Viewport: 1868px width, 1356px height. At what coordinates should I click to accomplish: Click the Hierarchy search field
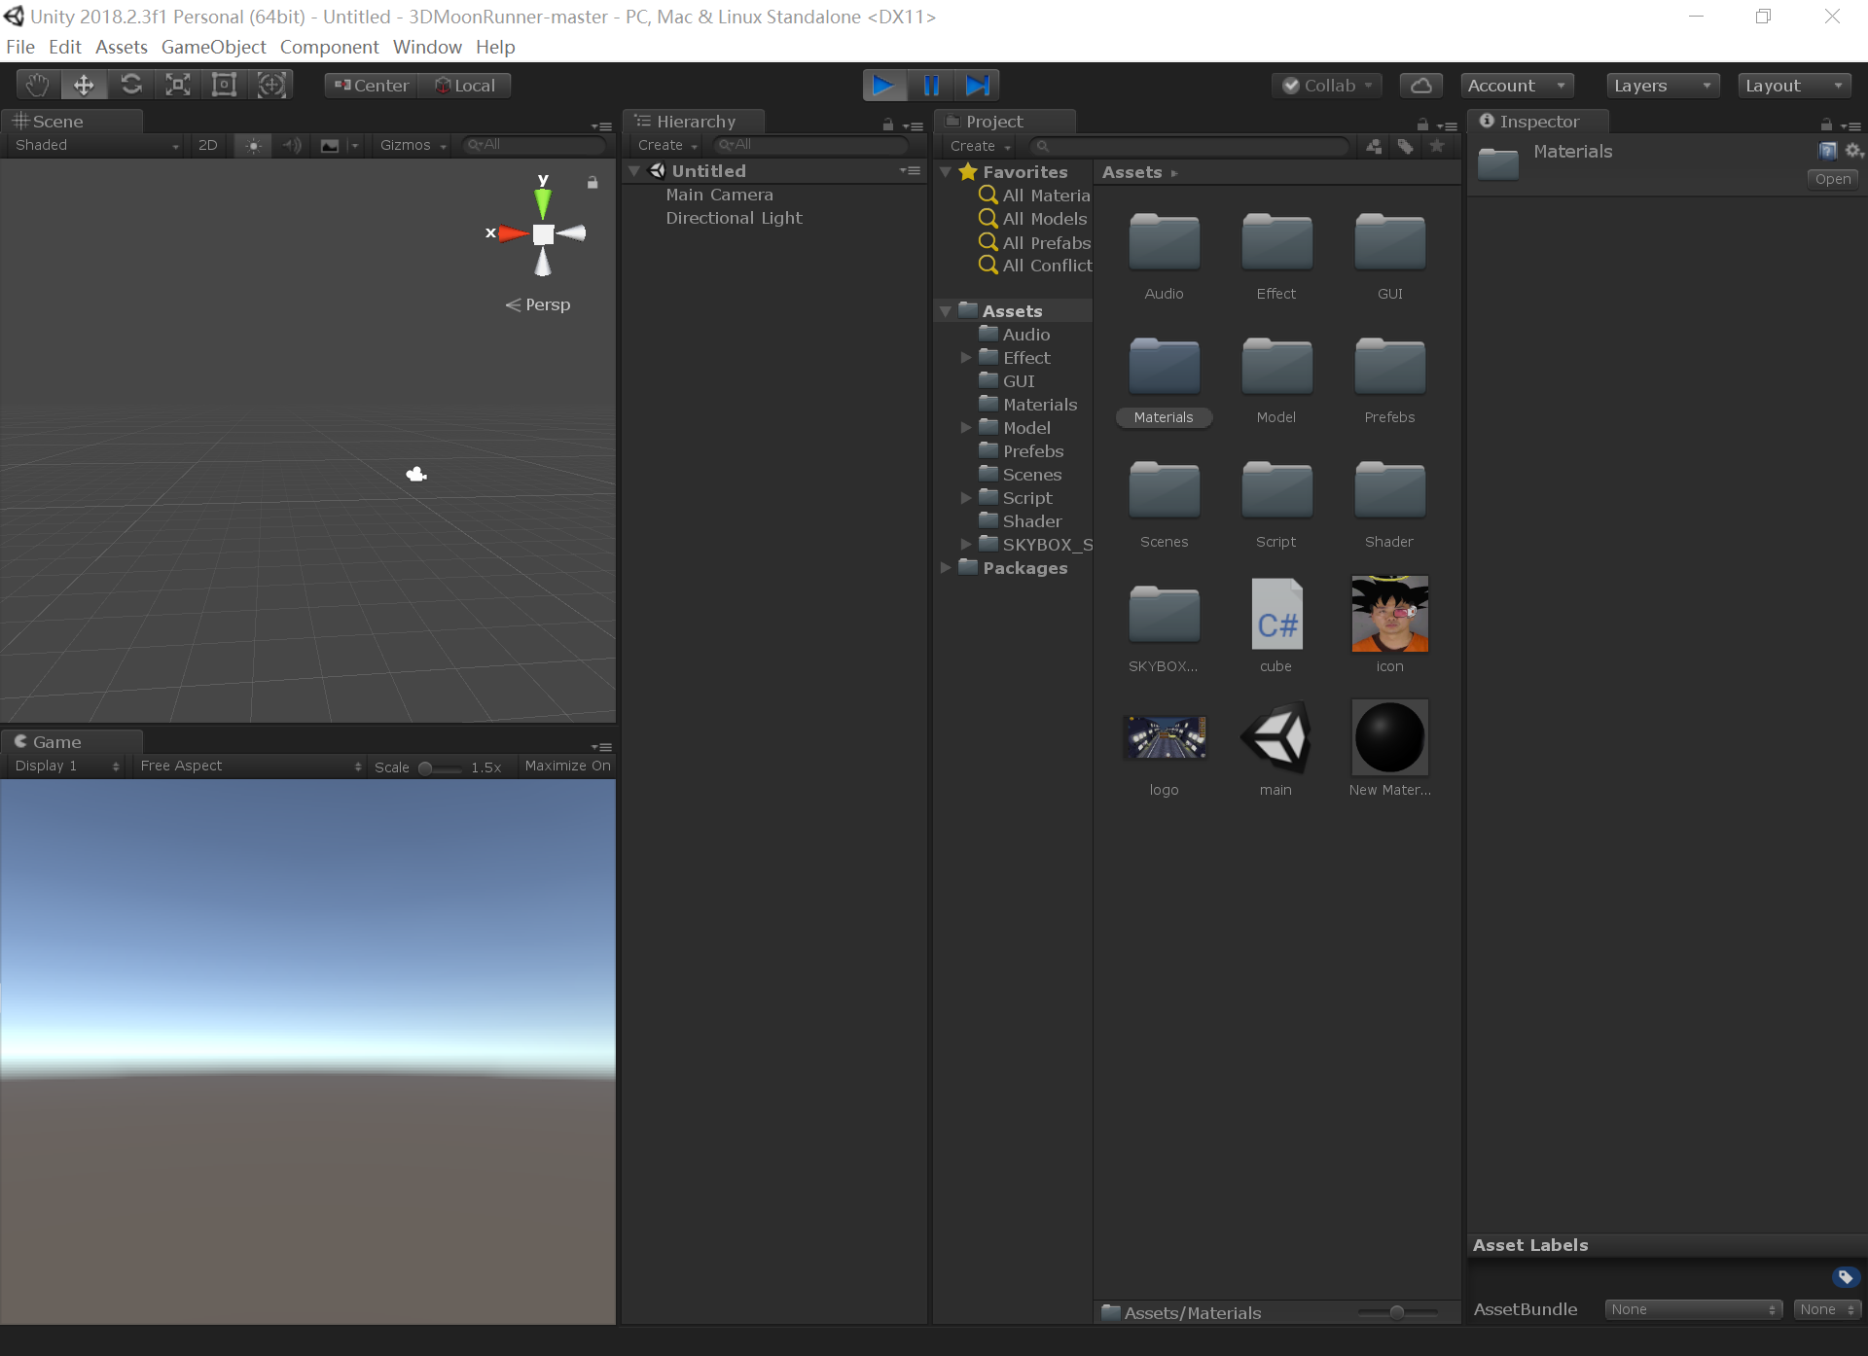click(x=810, y=145)
